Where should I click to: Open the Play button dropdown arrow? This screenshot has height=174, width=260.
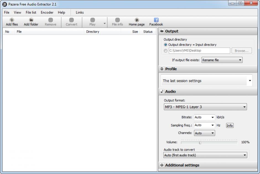click(105, 24)
